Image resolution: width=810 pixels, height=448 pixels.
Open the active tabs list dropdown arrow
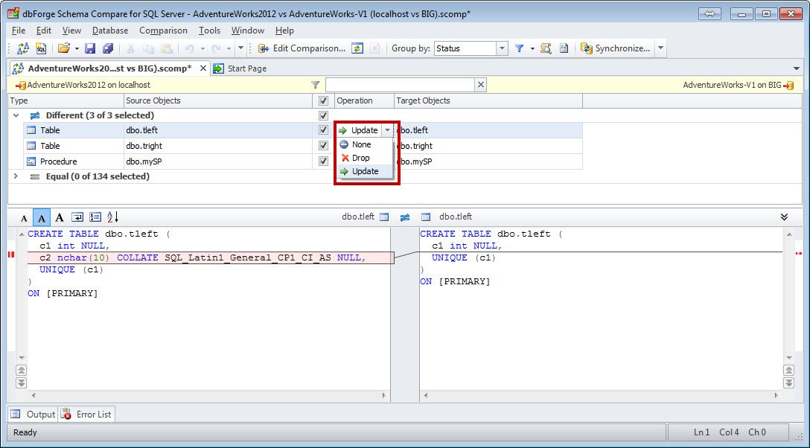[796, 68]
